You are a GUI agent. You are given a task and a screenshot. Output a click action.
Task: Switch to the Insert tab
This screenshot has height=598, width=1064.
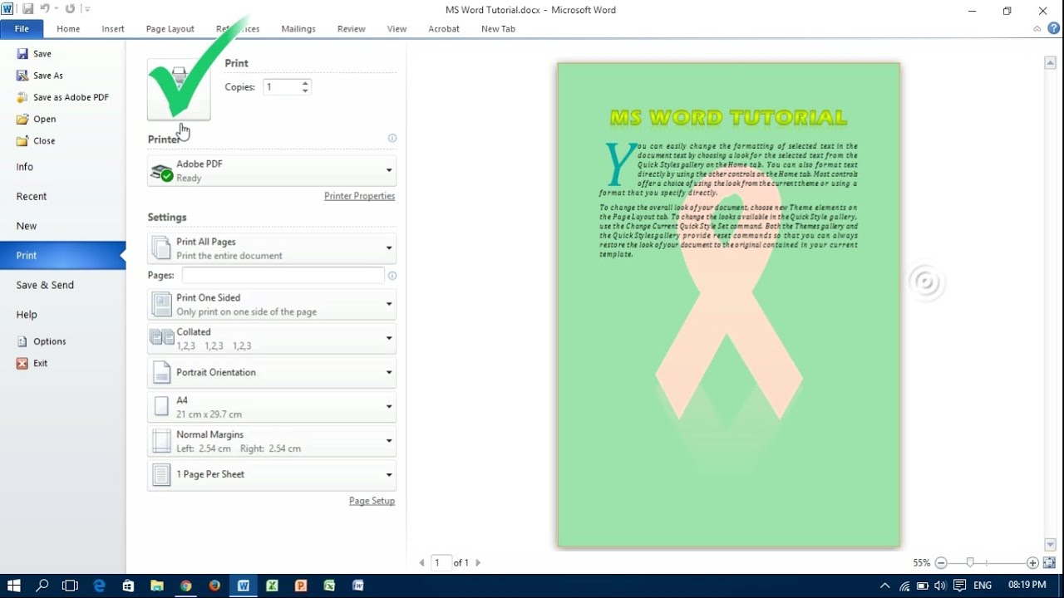pyautogui.click(x=113, y=28)
